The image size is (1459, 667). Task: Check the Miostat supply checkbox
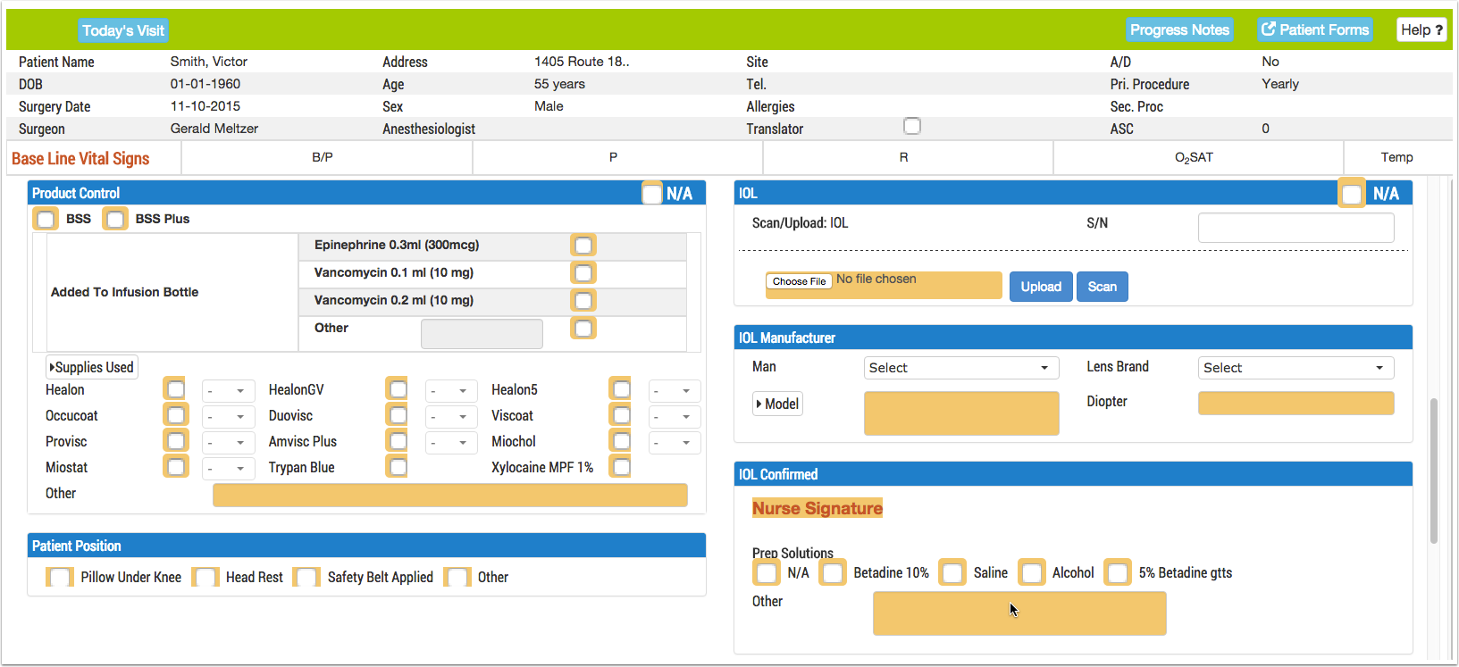click(x=176, y=467)
